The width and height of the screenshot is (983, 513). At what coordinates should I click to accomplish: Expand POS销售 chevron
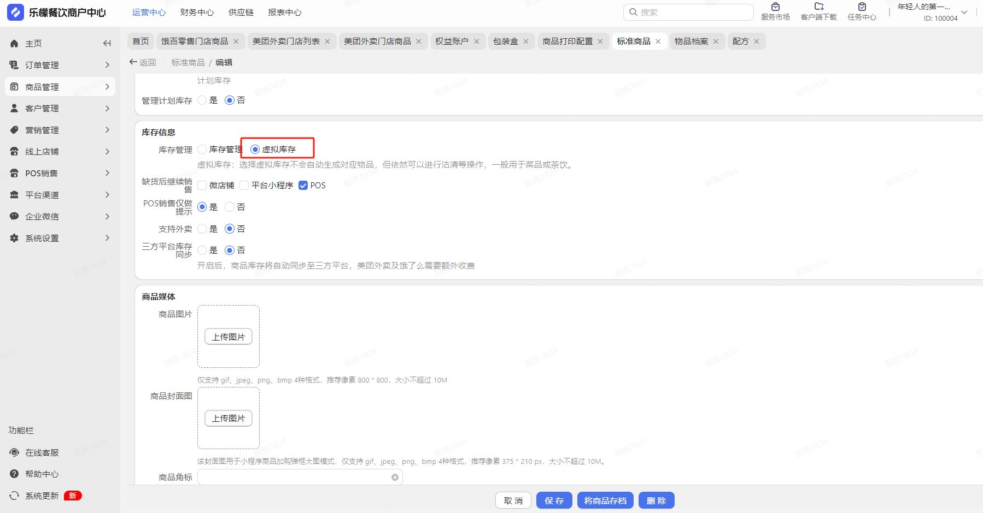107,173
